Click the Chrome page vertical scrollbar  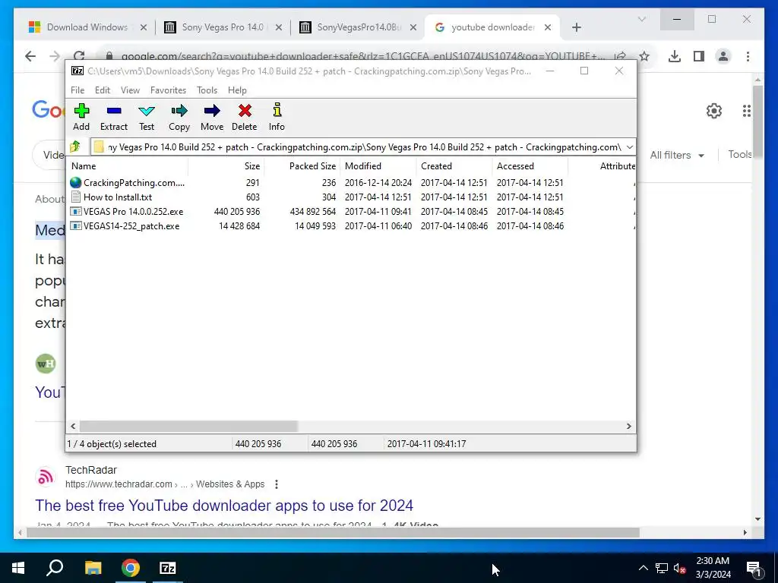coord(757,121)
